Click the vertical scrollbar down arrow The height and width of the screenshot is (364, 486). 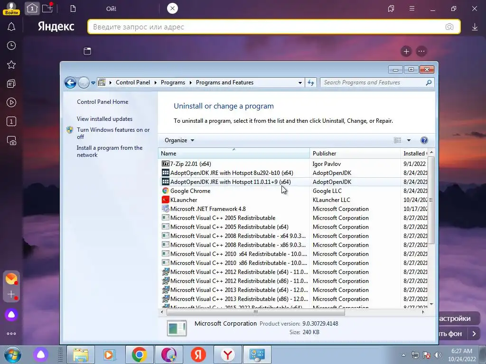[431, 305]
